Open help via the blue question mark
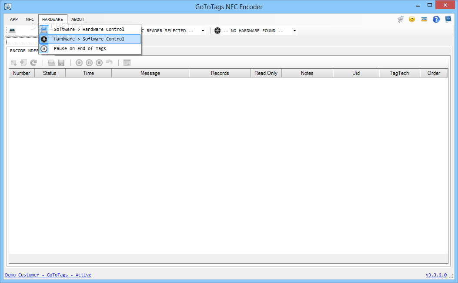The image size is (458, 283). click(436, 19)
